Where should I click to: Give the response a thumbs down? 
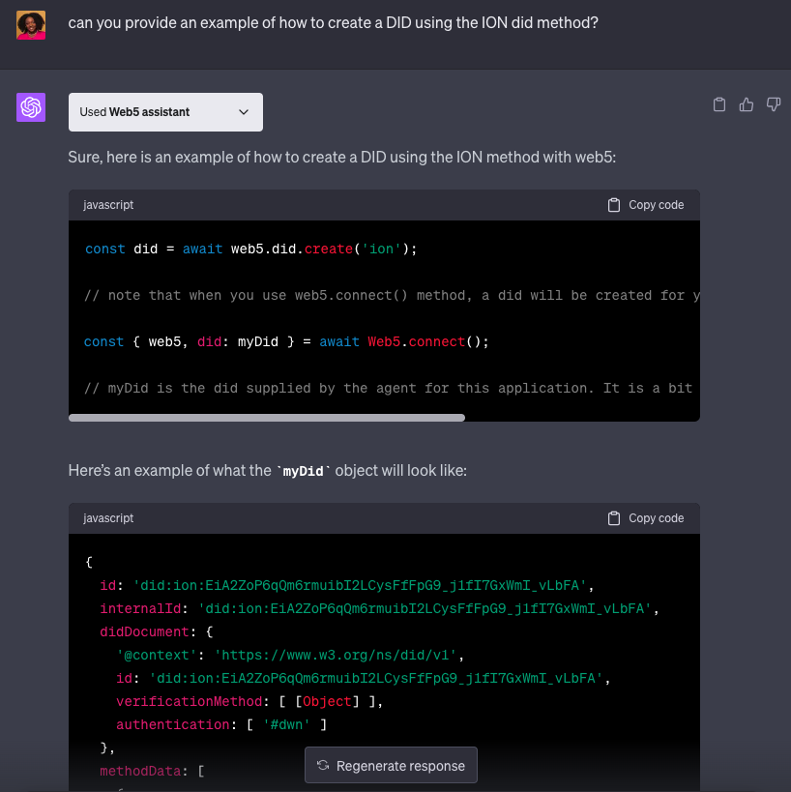tap(774, 104)
